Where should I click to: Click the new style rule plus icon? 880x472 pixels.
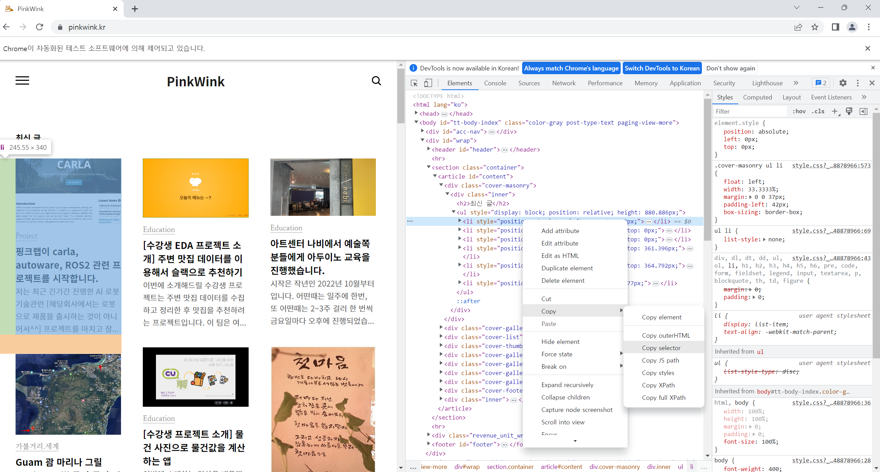835,111
